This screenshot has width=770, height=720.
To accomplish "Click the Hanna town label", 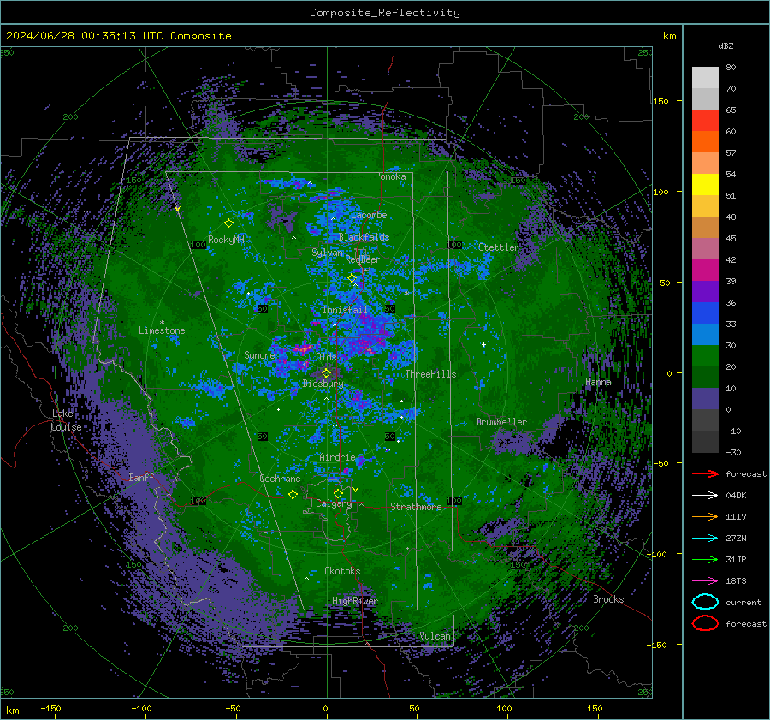I will [x=598, y=382].
